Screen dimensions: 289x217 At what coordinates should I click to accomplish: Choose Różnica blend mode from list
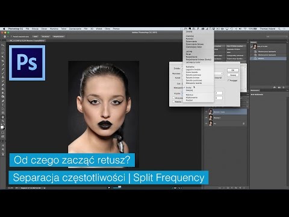pyautogui.click(x=189, y=95)
